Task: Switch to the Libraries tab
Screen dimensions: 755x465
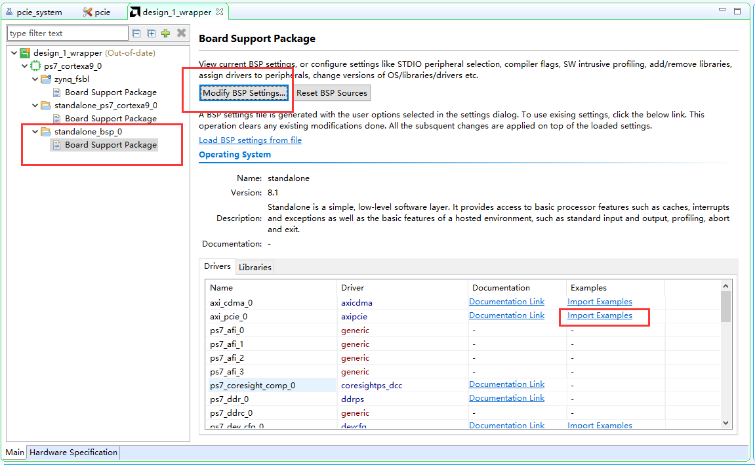Action: [x=255, y=267]
